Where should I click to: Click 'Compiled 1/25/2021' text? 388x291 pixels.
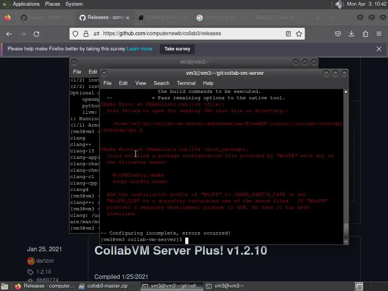121,277
